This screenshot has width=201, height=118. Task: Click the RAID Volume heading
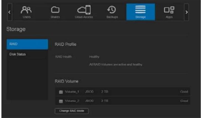pyautogui.click(x=66, y=81)
